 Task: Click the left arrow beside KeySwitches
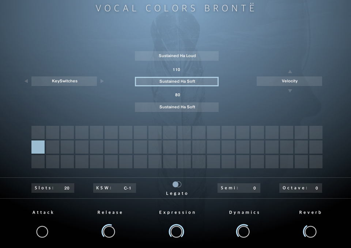[26, 81]
